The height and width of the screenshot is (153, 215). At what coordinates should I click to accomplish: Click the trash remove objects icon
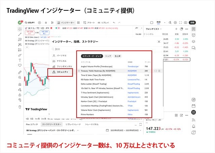[x=20, y=107]
